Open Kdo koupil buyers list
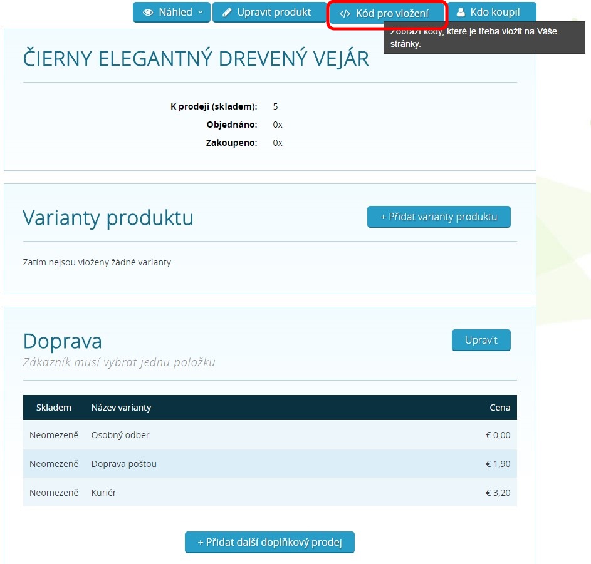Viewport: 591px width, 564px height. [x=491, y=12]
